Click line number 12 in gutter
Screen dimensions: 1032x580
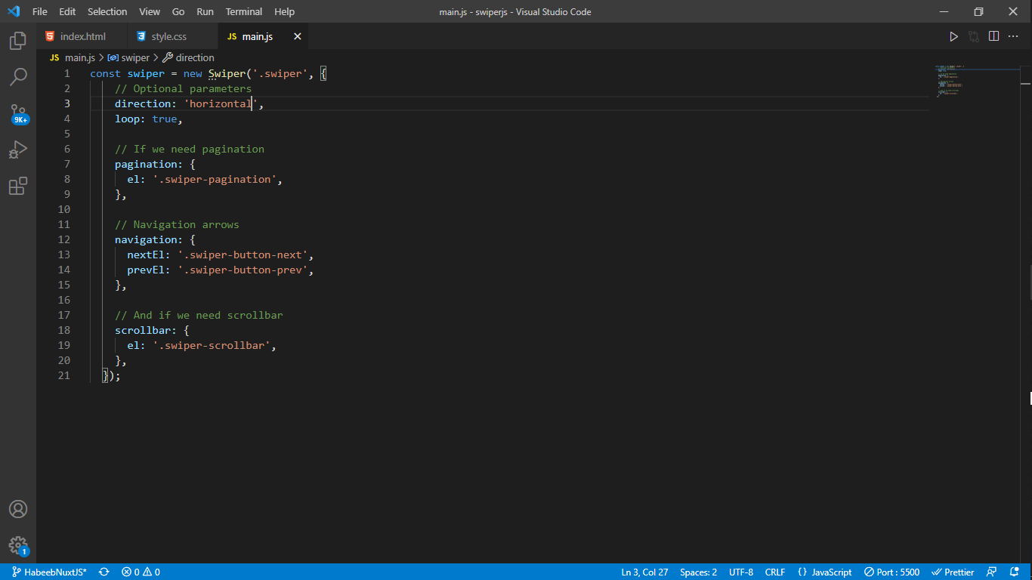63,239
